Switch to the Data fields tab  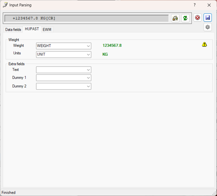tap(13, 29)
